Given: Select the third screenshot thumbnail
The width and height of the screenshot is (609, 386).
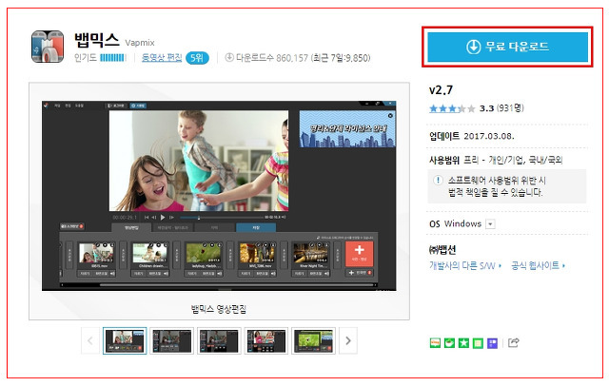Looking at the screenshot, I should coord(219,341).
